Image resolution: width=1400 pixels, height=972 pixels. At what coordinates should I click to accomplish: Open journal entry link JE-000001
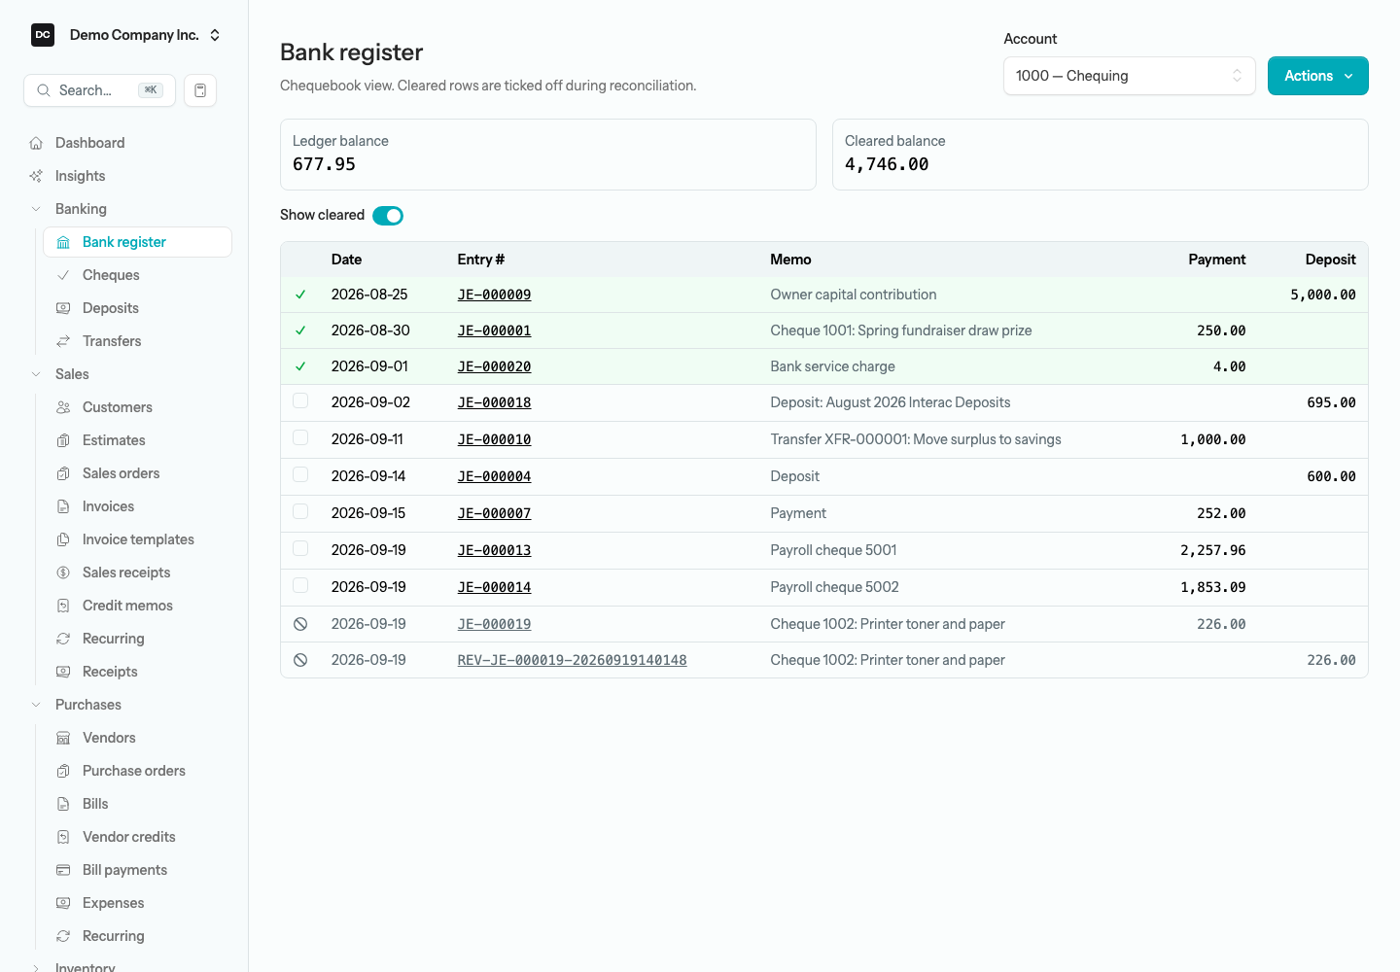pos(494,330)
